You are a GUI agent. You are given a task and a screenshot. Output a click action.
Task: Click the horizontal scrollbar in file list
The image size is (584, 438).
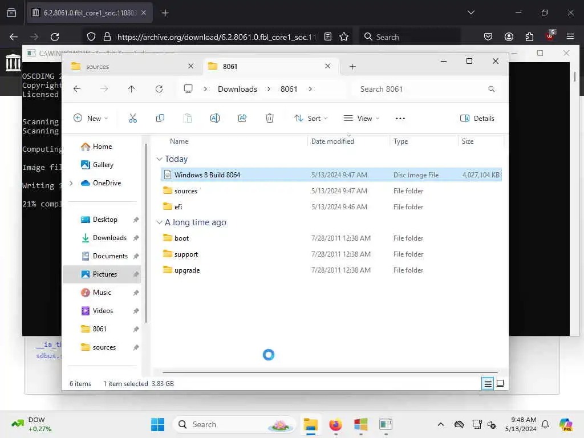tap(330, 372)
